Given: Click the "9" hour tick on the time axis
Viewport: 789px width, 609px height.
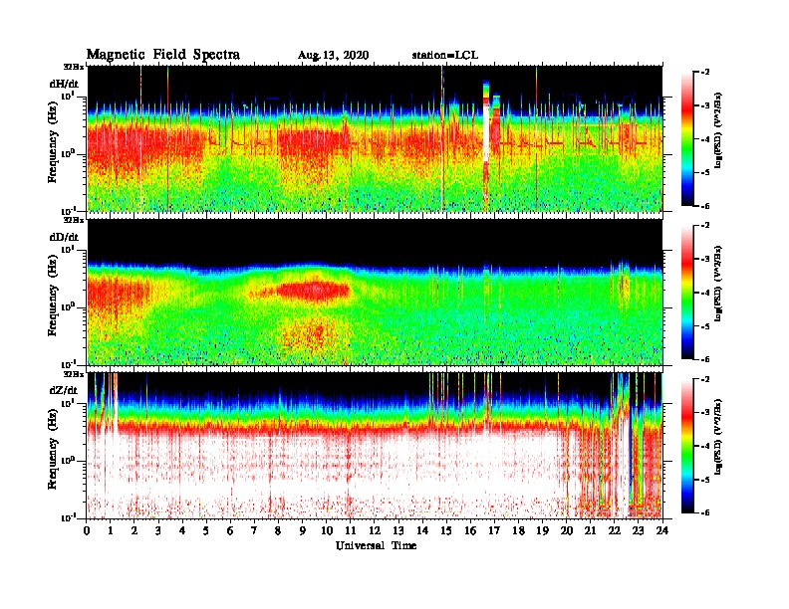Looking at the screenshot, I should (x=303, y=531).
